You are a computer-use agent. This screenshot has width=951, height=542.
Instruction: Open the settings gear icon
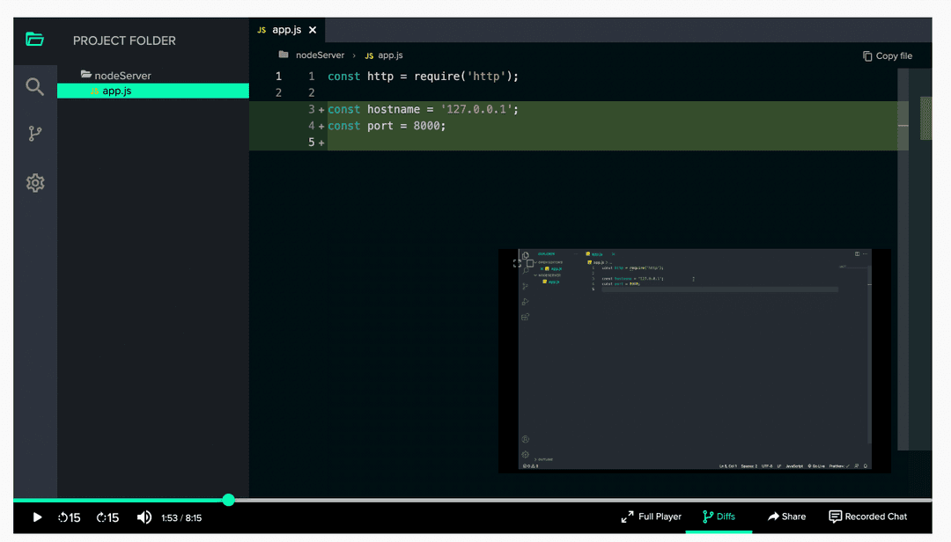click(x=35, y=182)
